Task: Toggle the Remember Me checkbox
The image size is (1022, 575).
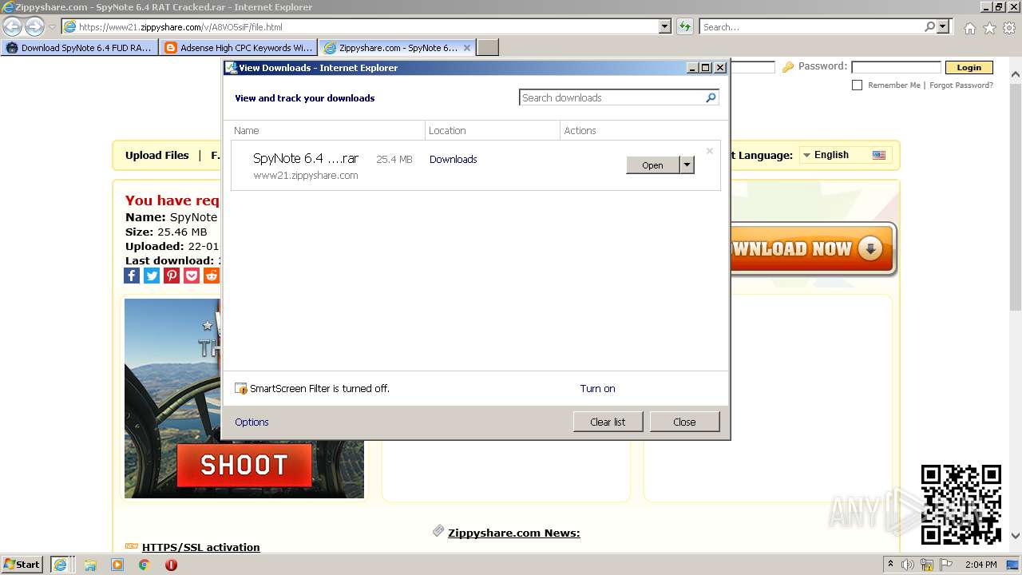Action: pos(857,85)
